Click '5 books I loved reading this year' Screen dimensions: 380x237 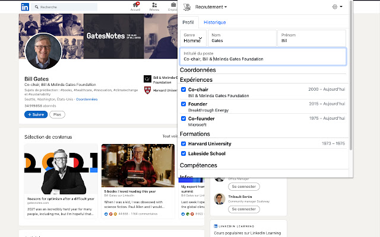click(130, 191)
